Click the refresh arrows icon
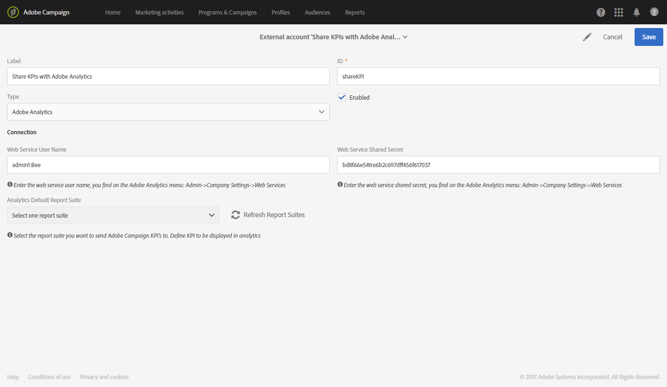This screenshot has height=387, width=667. click(x=235, y=215)
